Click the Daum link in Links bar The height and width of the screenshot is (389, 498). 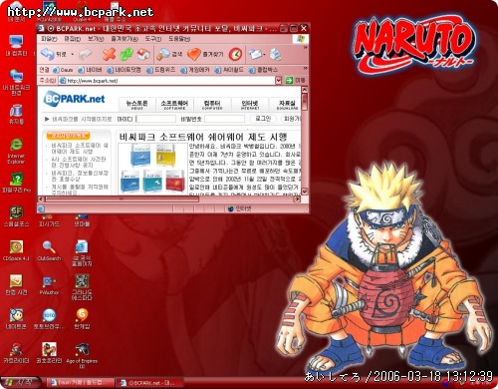coord(63,70)
